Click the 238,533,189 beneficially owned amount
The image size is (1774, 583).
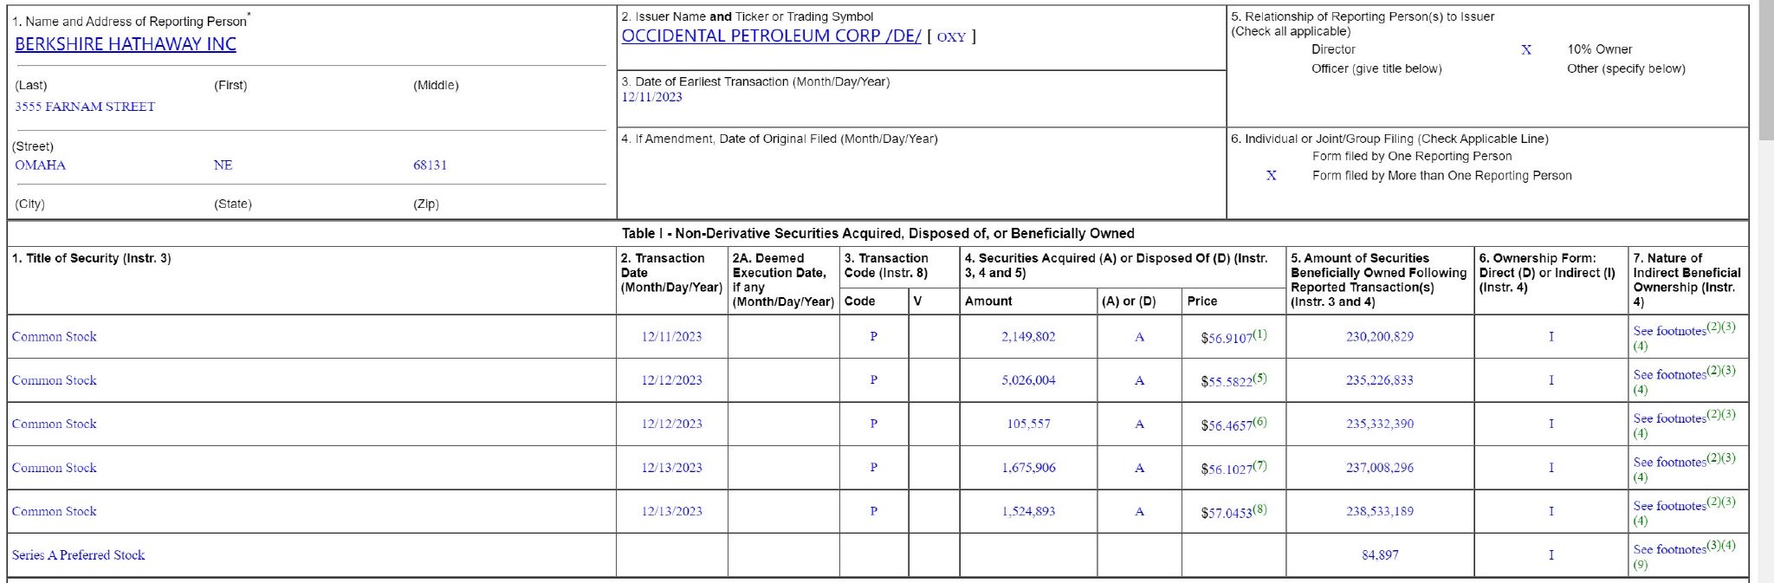coord(1379,511)
